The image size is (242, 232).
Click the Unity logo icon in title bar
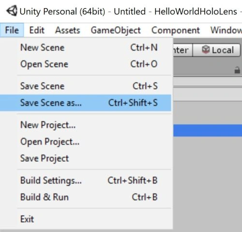tap(12, 11)
